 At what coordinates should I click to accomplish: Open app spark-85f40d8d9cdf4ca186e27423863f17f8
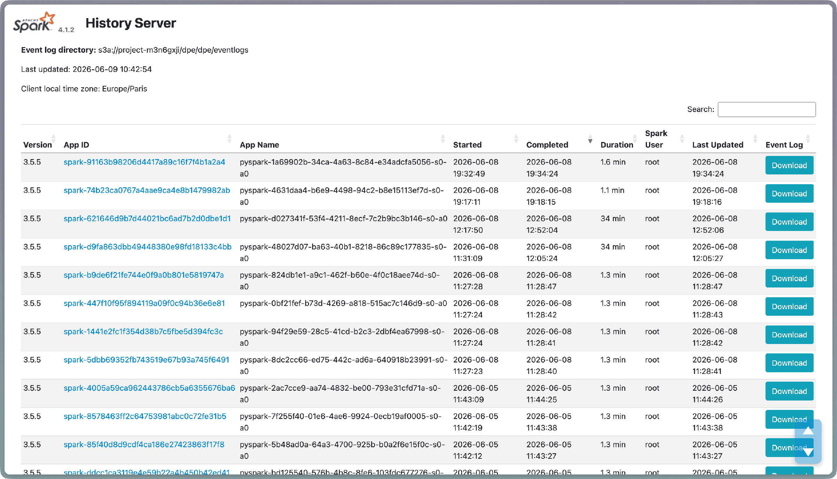(x=144, y=445)
